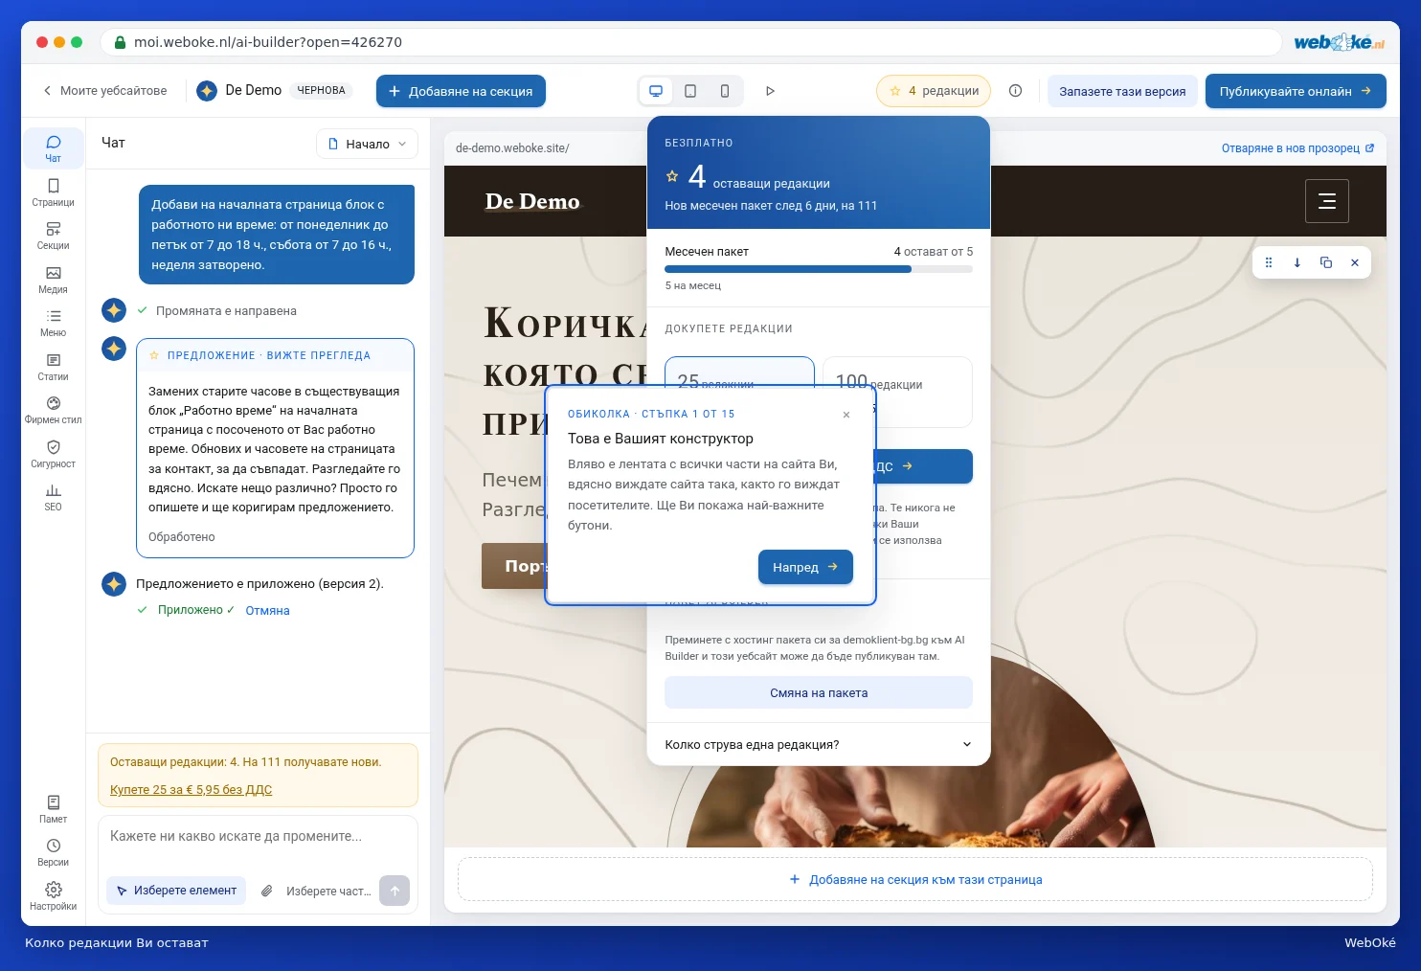Image resolution: width=1421 pixels, height=971 pixels.
Task: Go back to Моите уебсайтове
Action: pos(104,91)
